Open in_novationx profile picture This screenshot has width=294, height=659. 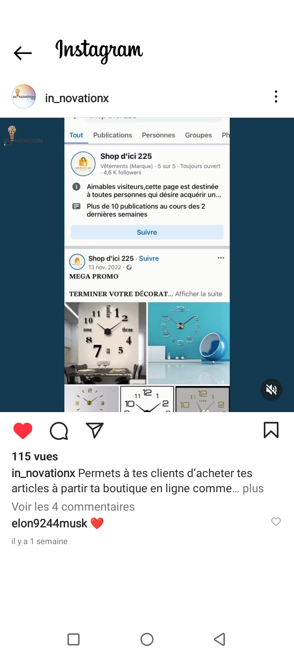tap(24, 96)
